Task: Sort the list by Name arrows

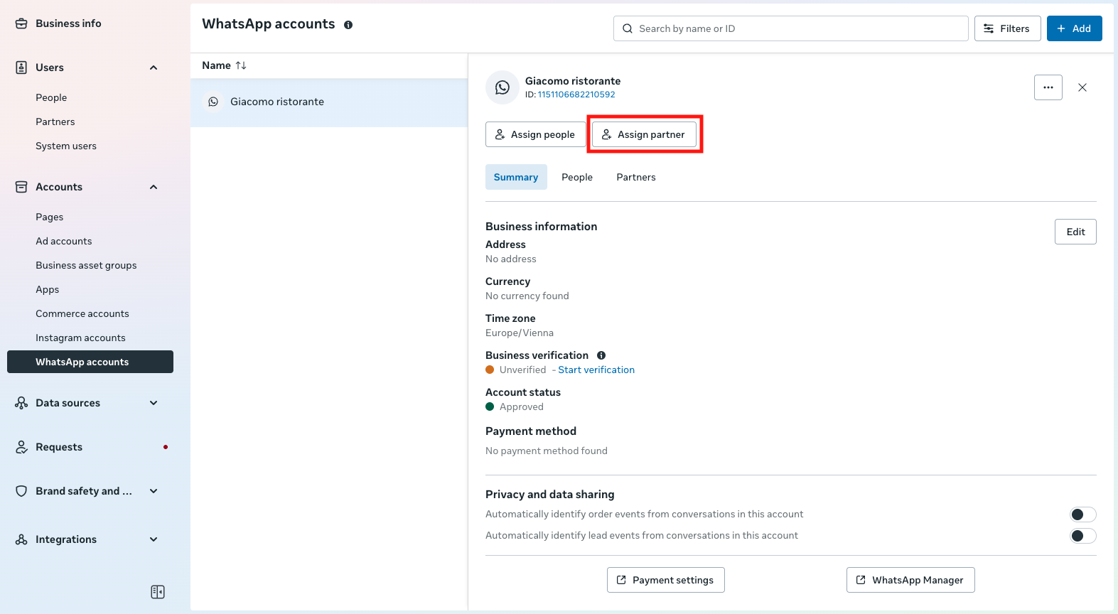Action: coord(241,65)
